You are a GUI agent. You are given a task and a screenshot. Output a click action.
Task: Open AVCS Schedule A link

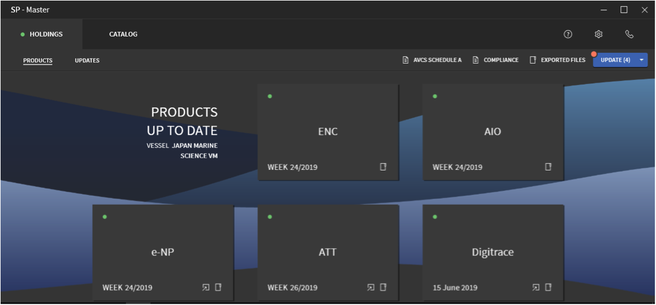(437, 60)
